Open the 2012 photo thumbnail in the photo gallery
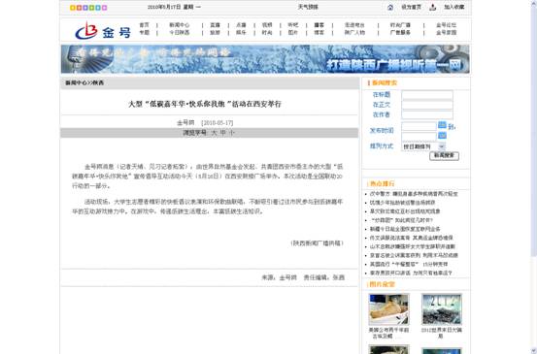This screenshot has width=537, height=354. (442, 309)
